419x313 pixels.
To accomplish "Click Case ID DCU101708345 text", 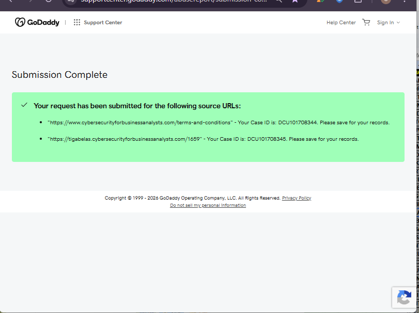I will pos(267,139).
